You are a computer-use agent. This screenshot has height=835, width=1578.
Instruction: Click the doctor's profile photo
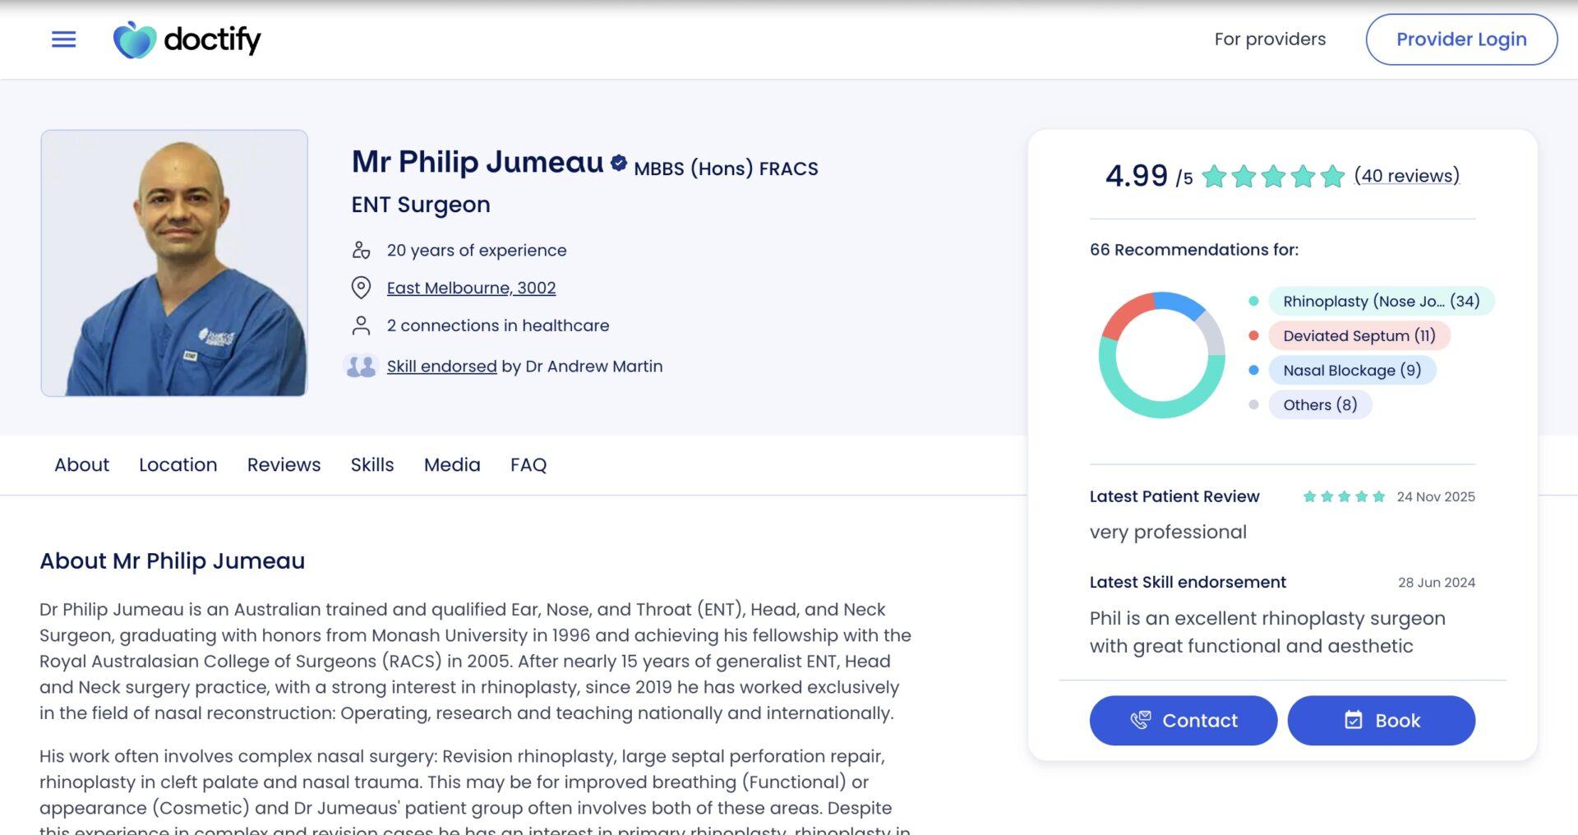(x=174, y=263)
